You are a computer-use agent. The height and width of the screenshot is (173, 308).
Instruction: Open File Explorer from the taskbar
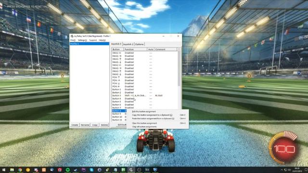12,170
